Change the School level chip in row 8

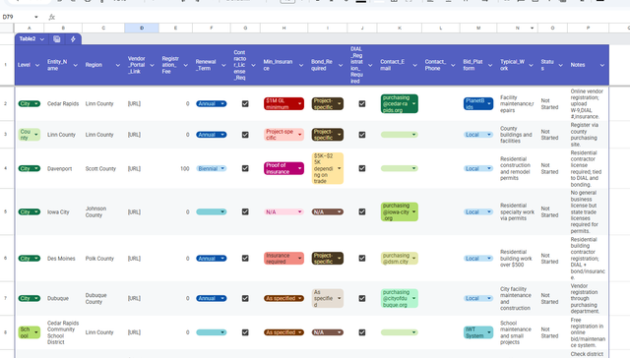pos(29,332)
